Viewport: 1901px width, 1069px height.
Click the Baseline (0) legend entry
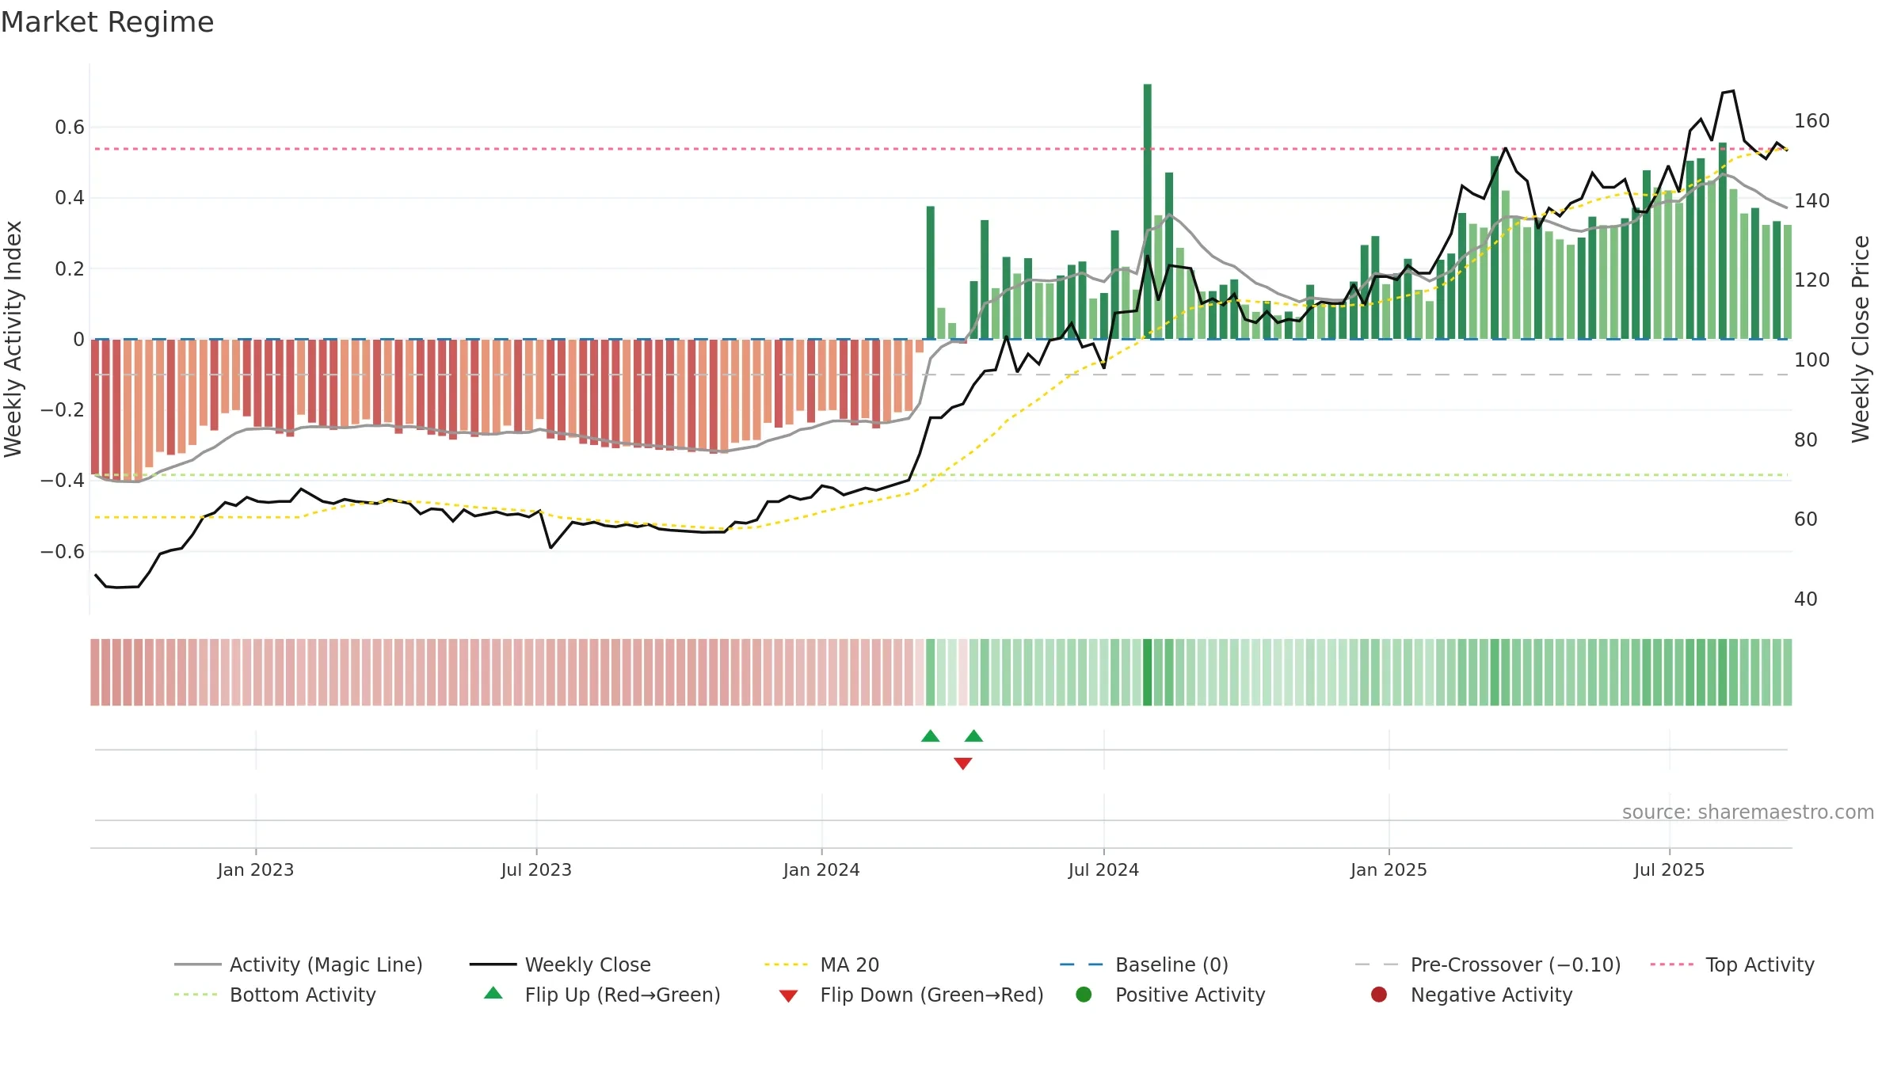[x=1144, y=964]
